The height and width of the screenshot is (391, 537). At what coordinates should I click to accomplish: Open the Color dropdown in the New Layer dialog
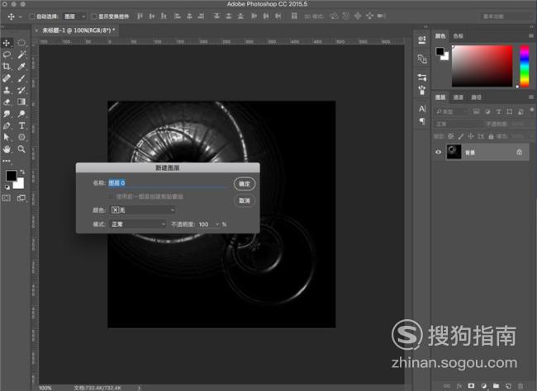click(142, 210)
